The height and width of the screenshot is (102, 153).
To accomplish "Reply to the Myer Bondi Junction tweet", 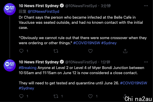I will click(x=21, y=96).
